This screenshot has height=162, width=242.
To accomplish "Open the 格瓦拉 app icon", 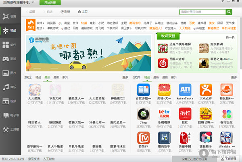I will [x=227, y=90].
